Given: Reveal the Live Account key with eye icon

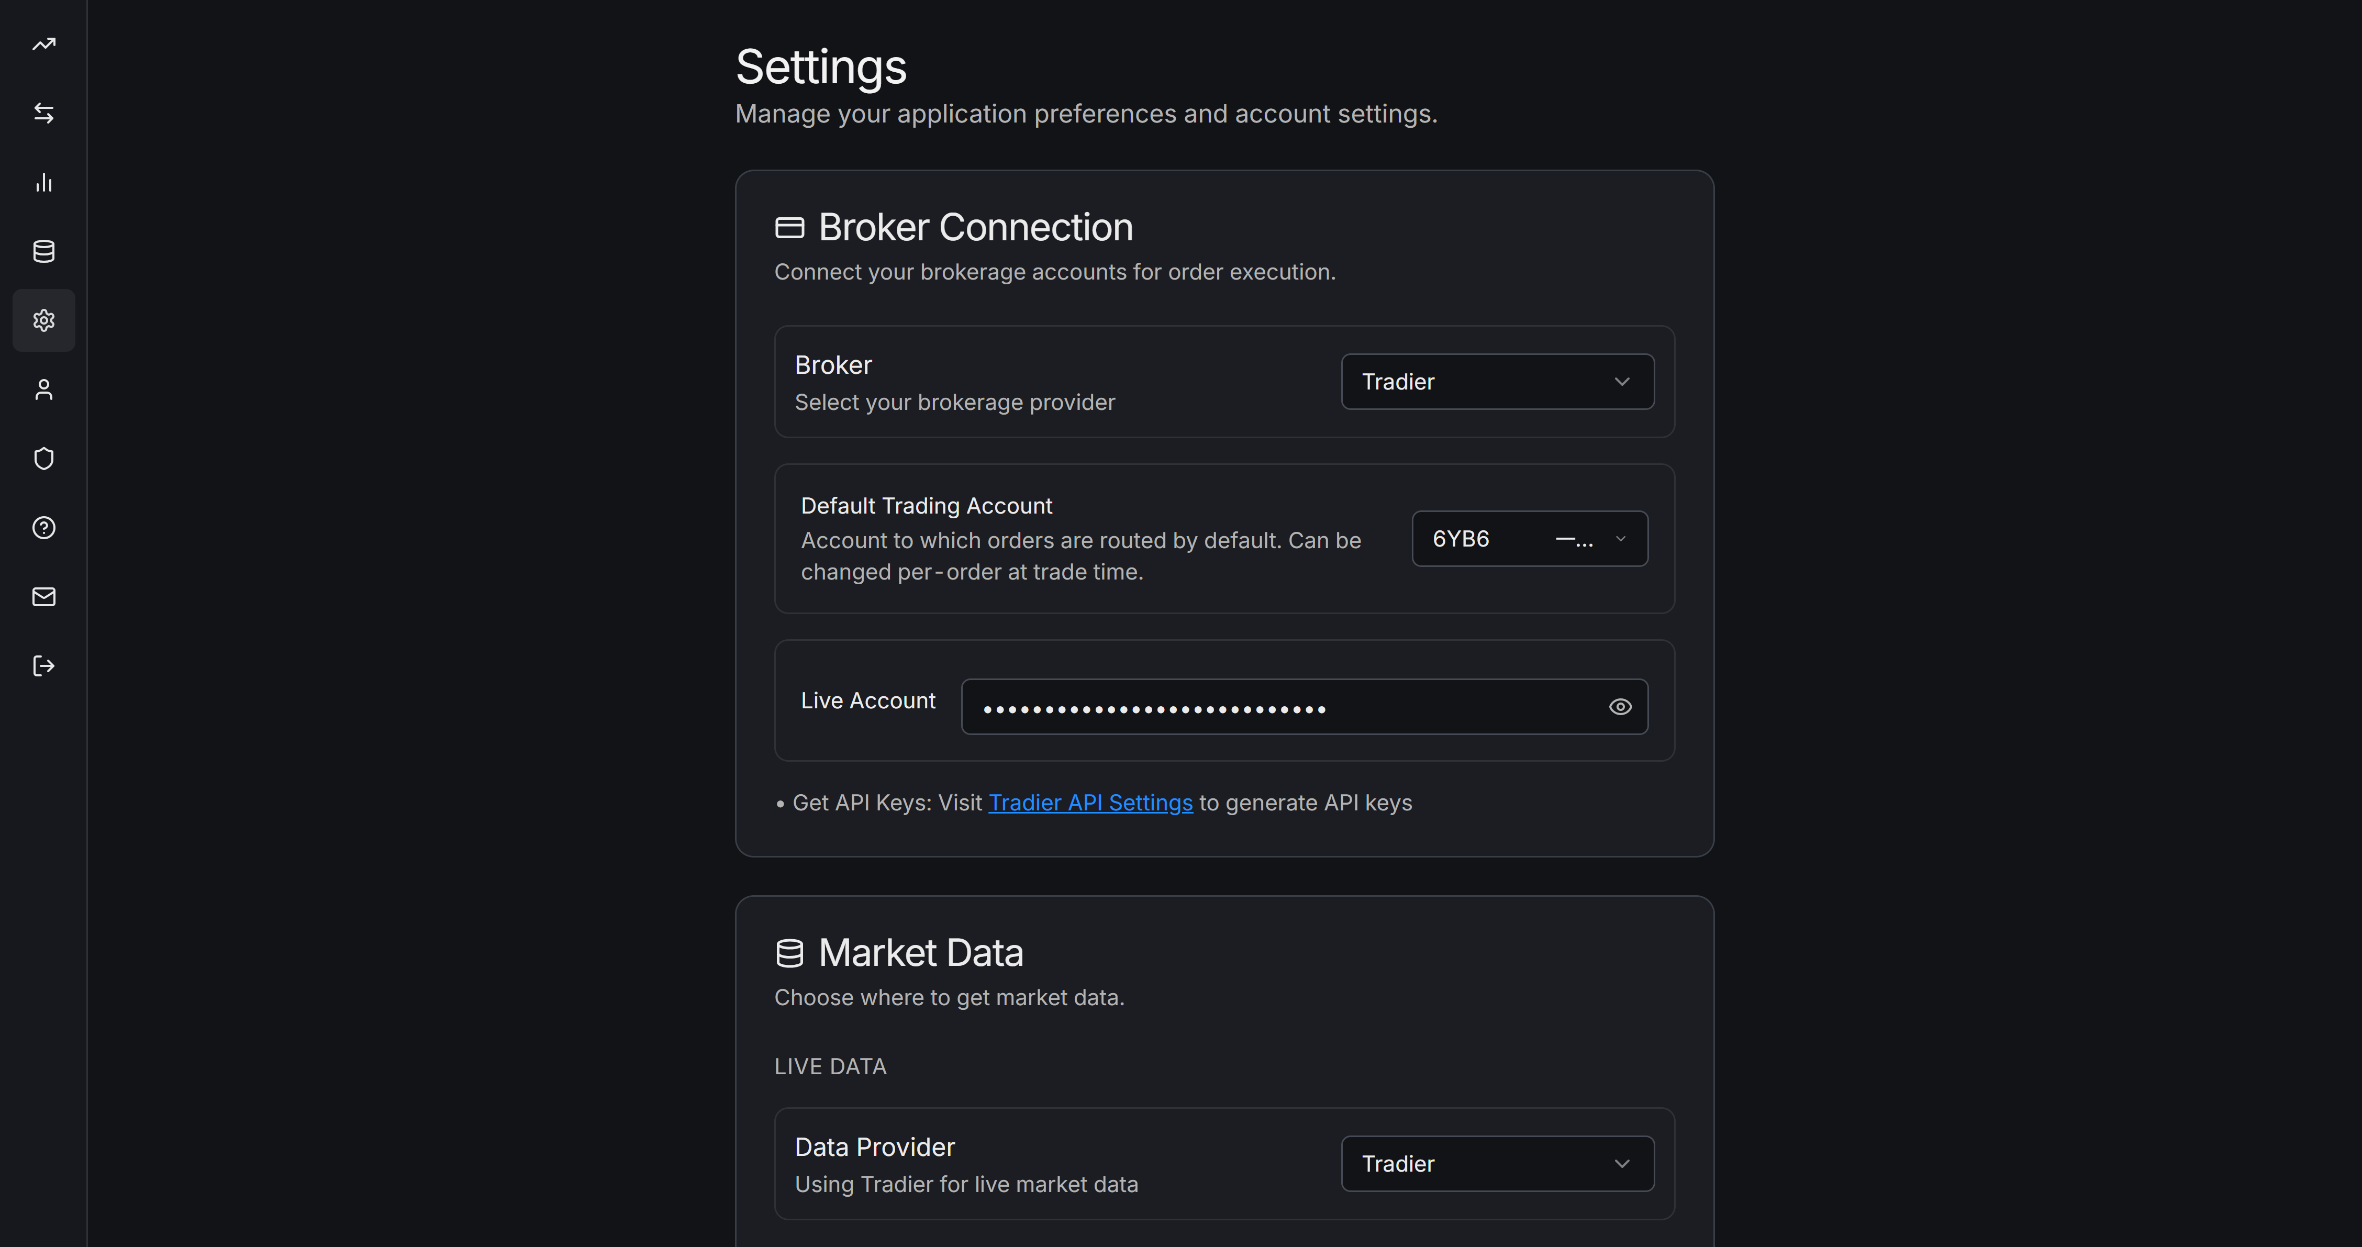Looking at the screenshot, I should [x=1620, y=707].
